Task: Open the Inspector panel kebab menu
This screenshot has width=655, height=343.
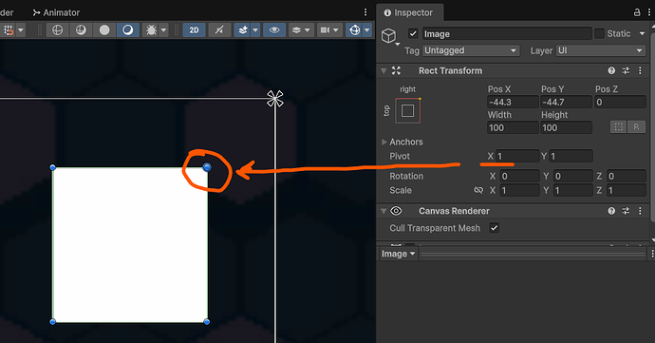Action: 649,12
